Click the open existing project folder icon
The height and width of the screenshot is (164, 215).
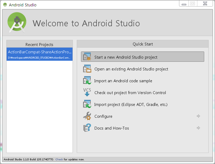point(87,69)
